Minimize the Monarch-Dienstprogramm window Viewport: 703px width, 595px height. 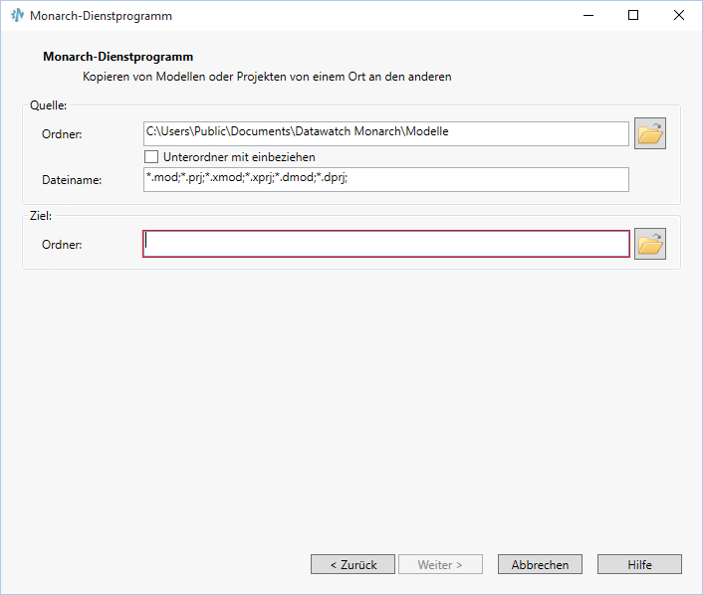[x=586, y=16]
